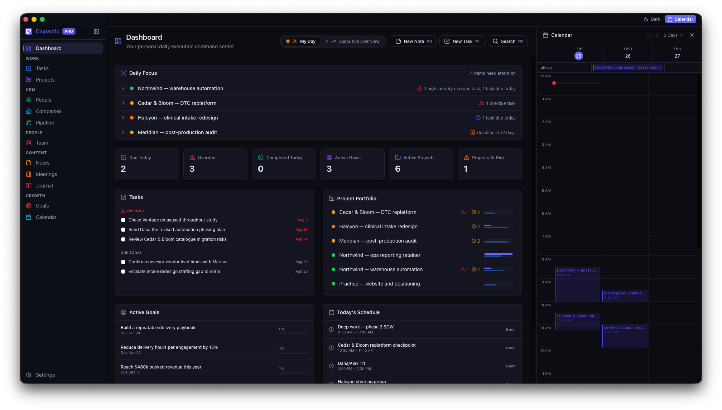
Task: Click the People icon in the sidebar
Action: tap(29, 100)
